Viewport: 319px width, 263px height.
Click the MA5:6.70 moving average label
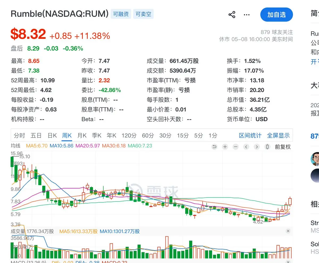click(x=37, y=146)
